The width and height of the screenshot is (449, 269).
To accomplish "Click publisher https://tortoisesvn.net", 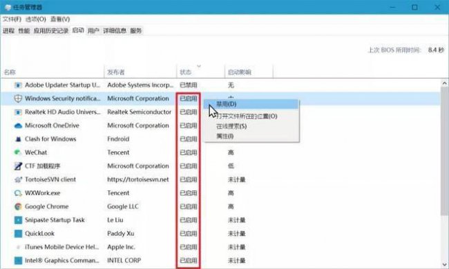I will tap(138, 179).
